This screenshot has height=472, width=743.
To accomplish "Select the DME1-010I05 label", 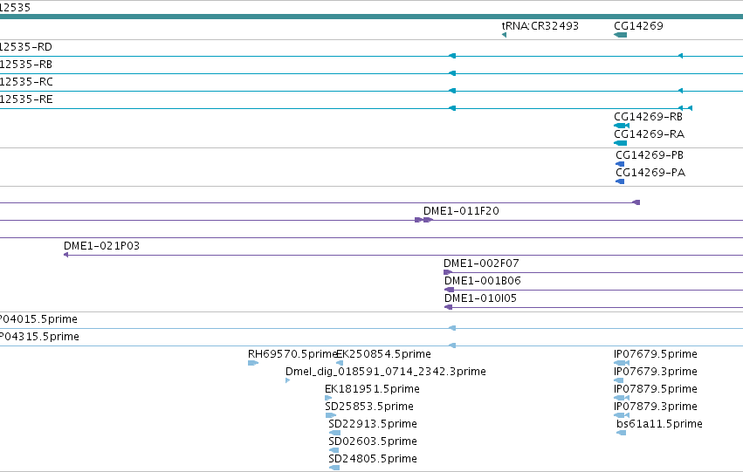I will (480, 298).
